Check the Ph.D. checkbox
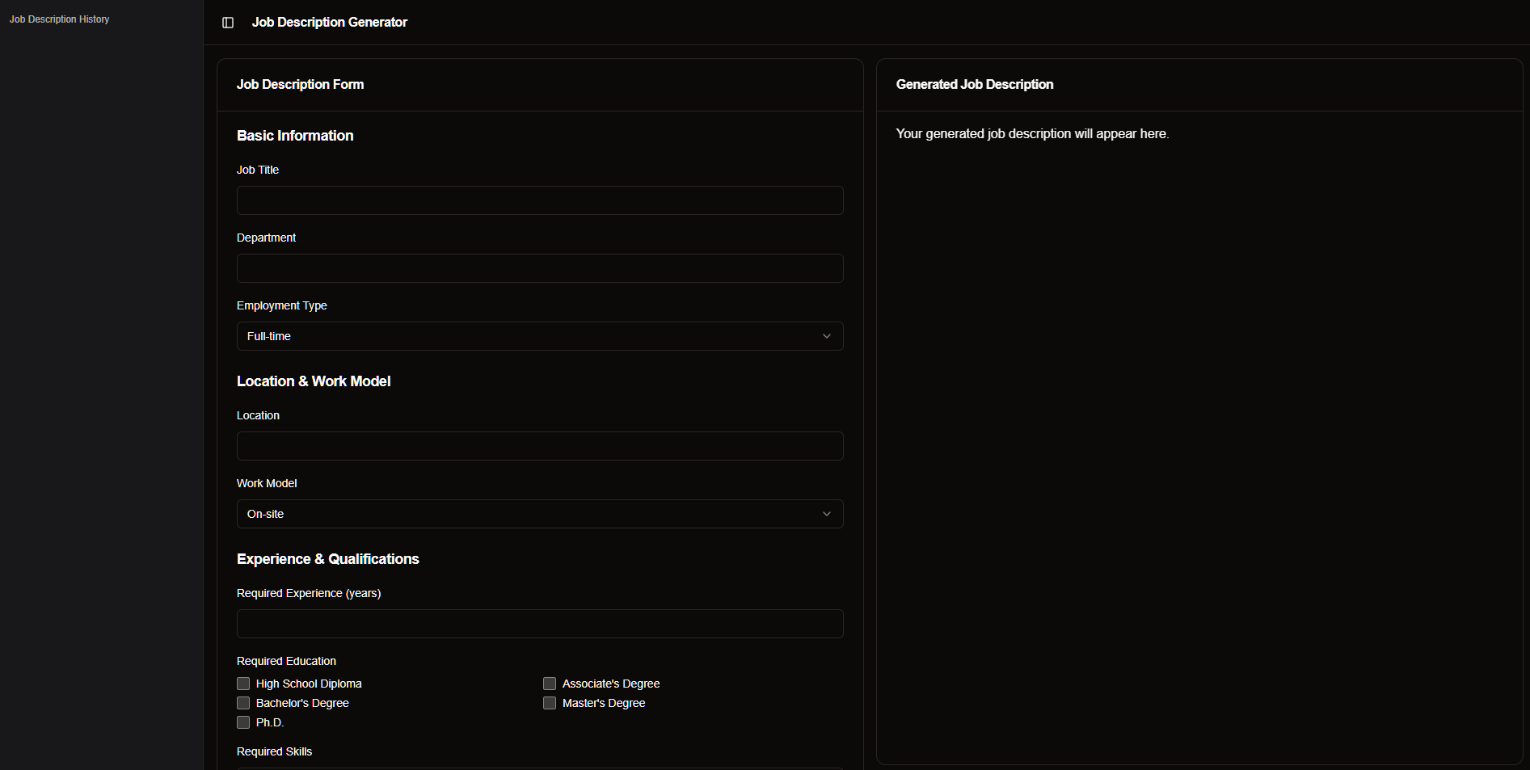Viewport: 1530px width, 770px height. tap(243, 722)
